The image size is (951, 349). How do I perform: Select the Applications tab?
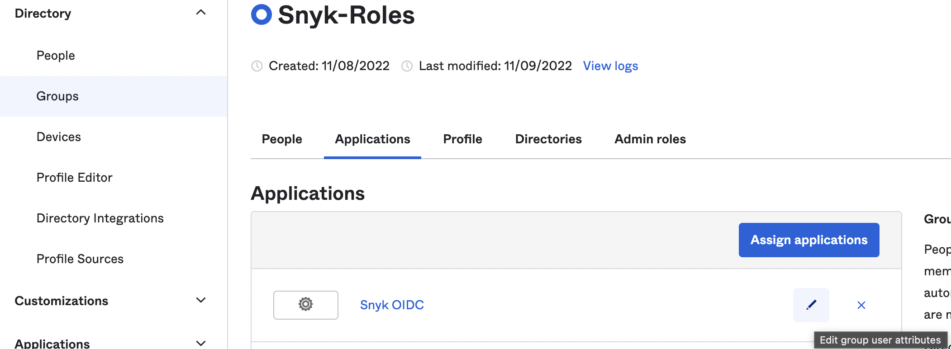click(372, 139)
